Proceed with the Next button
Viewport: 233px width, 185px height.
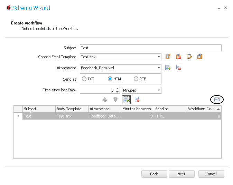181,174
